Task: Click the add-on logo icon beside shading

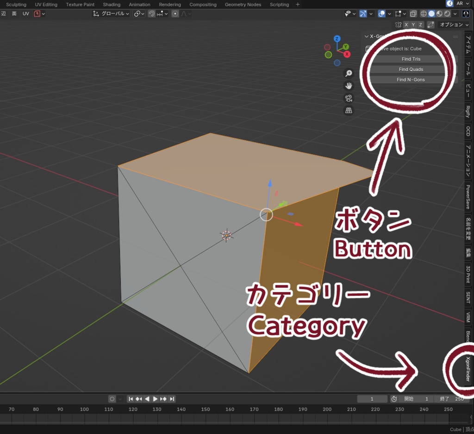Action: [466, 13]
